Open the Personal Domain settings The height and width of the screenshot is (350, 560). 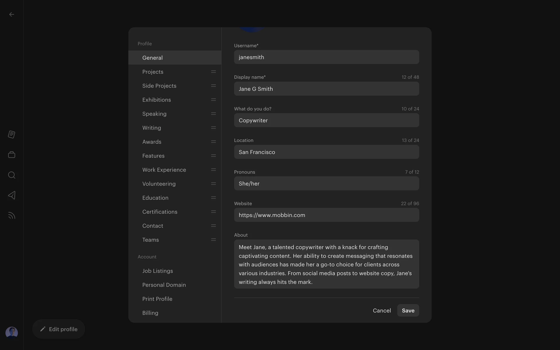(164, 285)
